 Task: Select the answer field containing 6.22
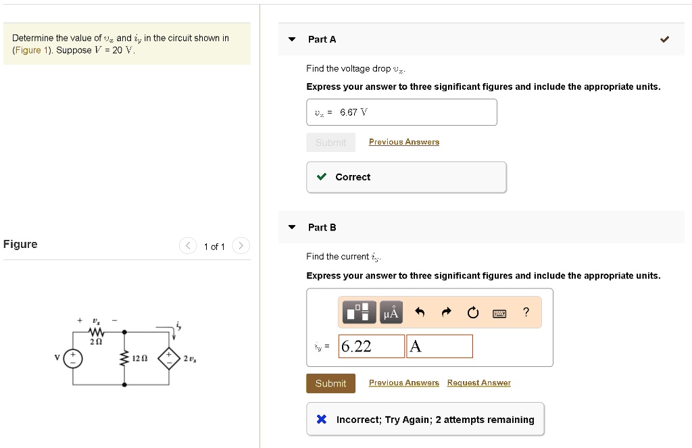tap(371, 345)
